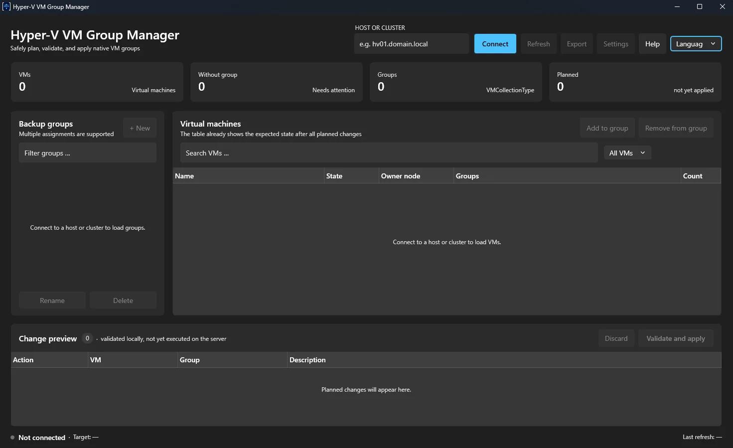The image size is (733, 448).
Task: Click the Not connected status text
Action: [x=42, y=438]
